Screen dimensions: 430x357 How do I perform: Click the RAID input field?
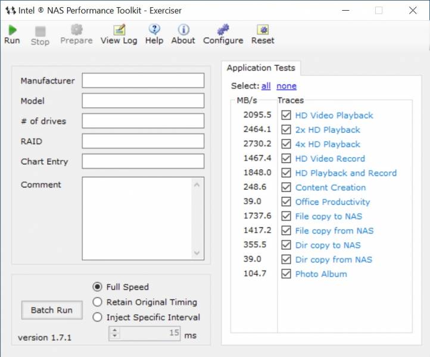(x=143, y=141)
